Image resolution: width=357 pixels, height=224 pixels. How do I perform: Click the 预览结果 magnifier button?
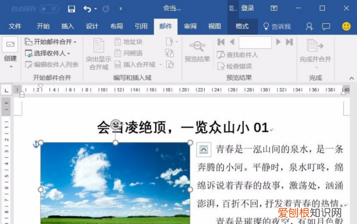tap(197, 52)
